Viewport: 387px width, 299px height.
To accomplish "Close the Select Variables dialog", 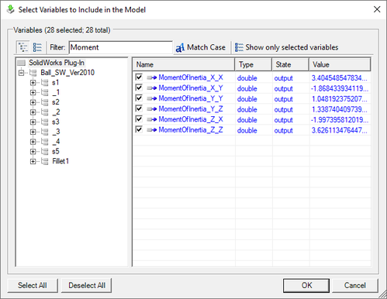I will 377,9.
